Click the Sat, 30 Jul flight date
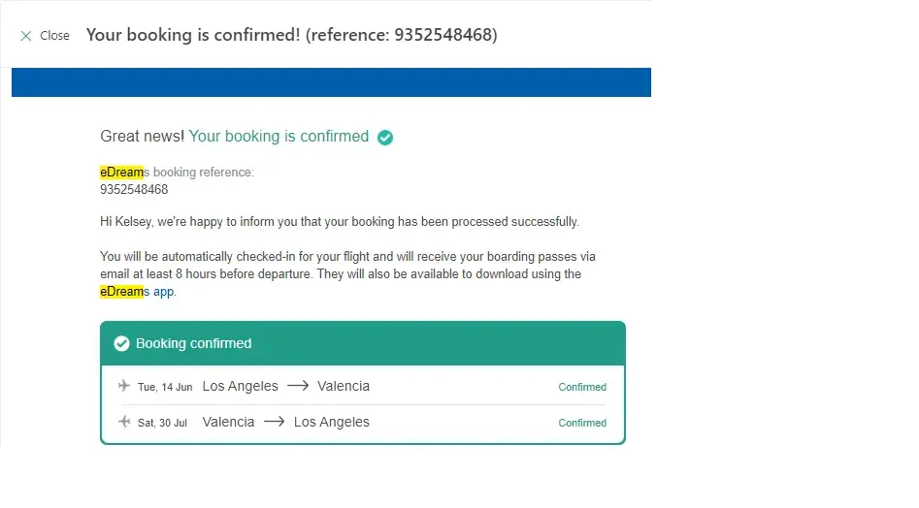 pos(162,423)
